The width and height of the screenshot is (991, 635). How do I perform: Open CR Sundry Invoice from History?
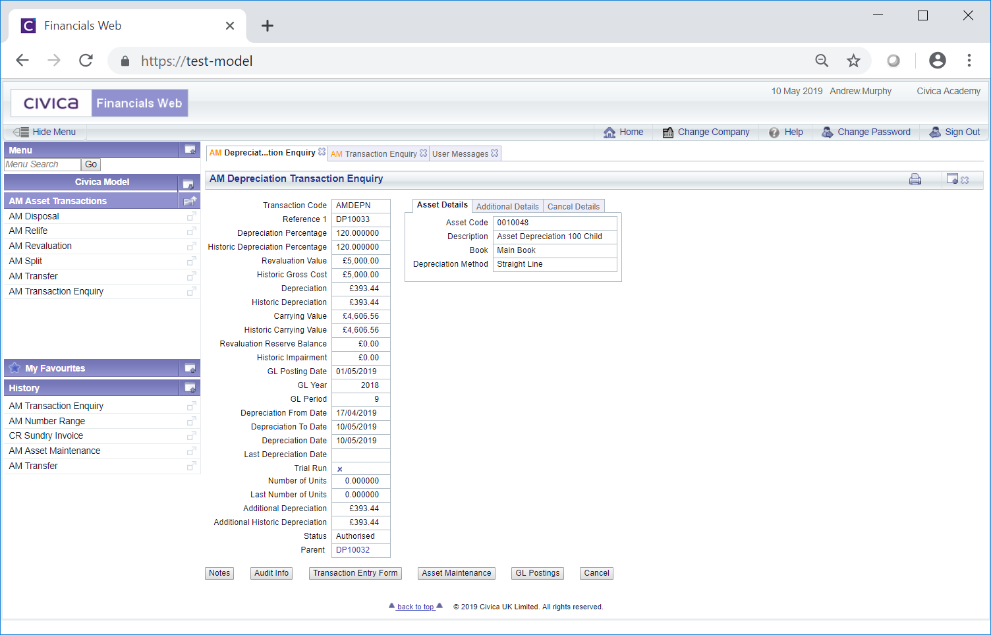point(45,435)
